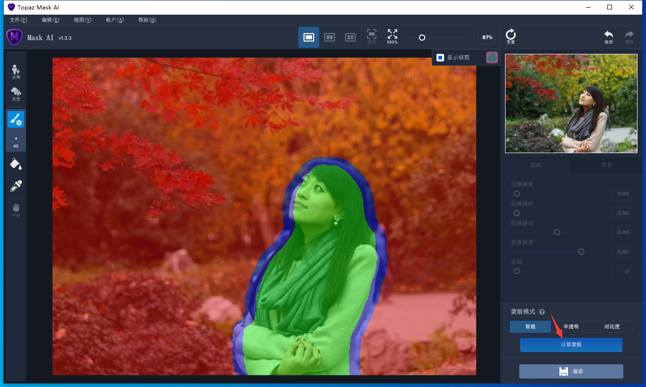Open the 视图 menu
The width and height of the screenshot is (646, 387).
pyautogui.click(x=82, y=20)
